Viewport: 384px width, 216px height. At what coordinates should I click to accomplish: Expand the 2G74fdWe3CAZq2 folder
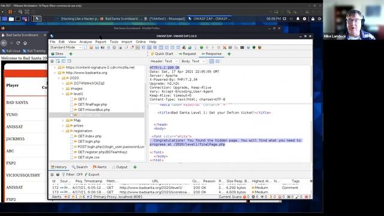(x=63, y=83)
